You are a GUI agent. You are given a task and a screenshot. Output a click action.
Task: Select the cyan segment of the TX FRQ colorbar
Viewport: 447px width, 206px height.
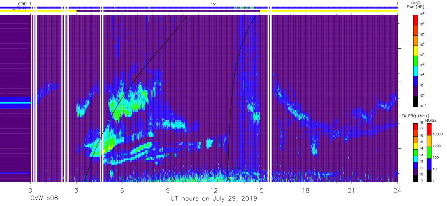[416, 159]
